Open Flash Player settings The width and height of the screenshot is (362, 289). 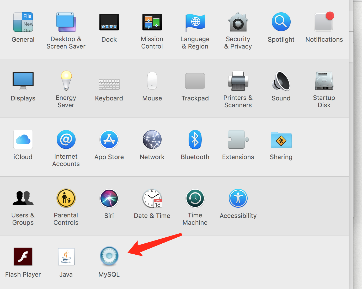coord(23,256)
